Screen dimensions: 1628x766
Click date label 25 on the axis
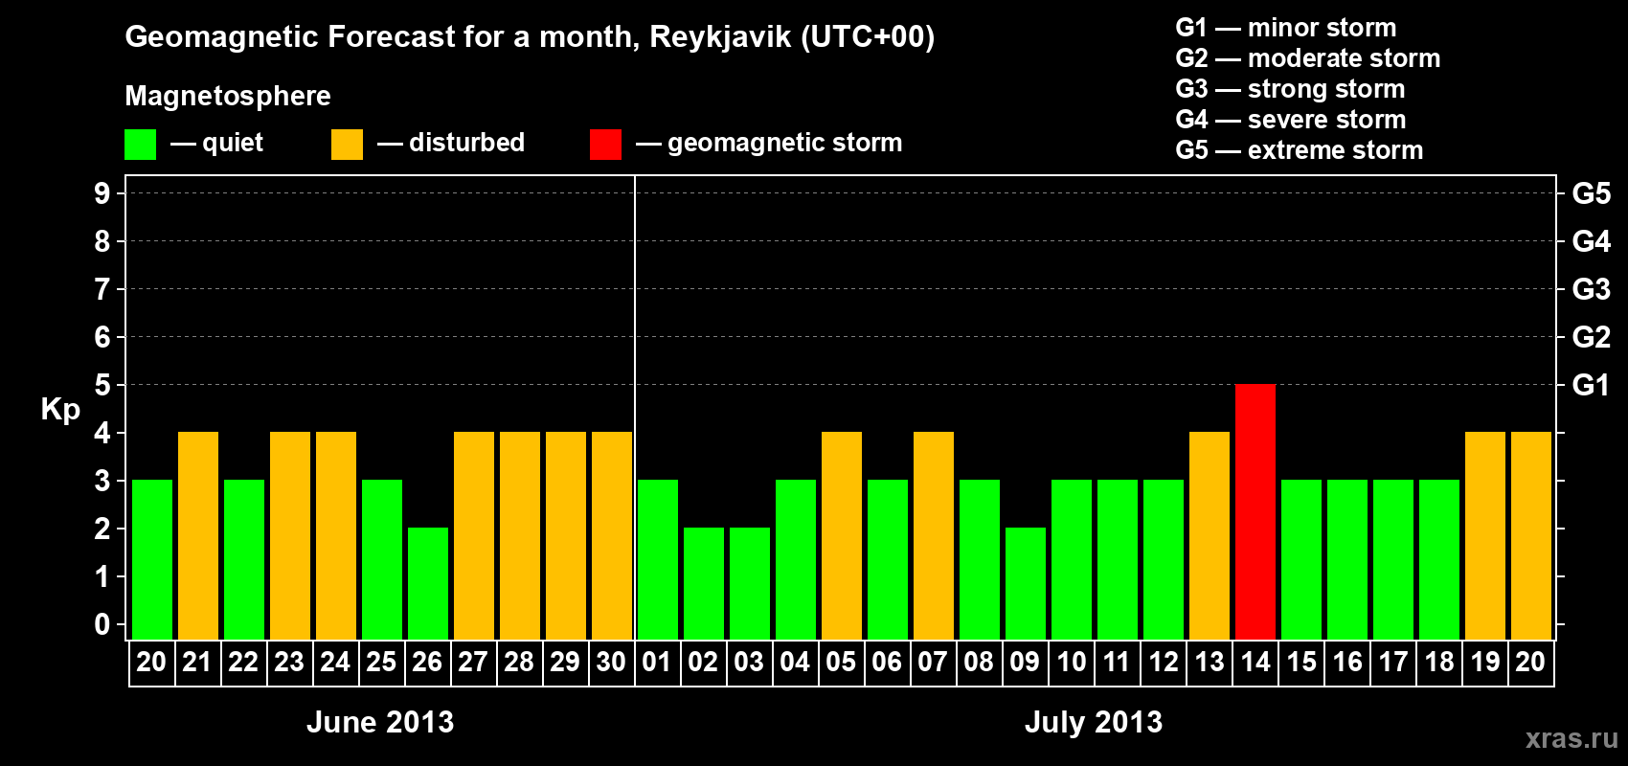[x=381, y=663]
